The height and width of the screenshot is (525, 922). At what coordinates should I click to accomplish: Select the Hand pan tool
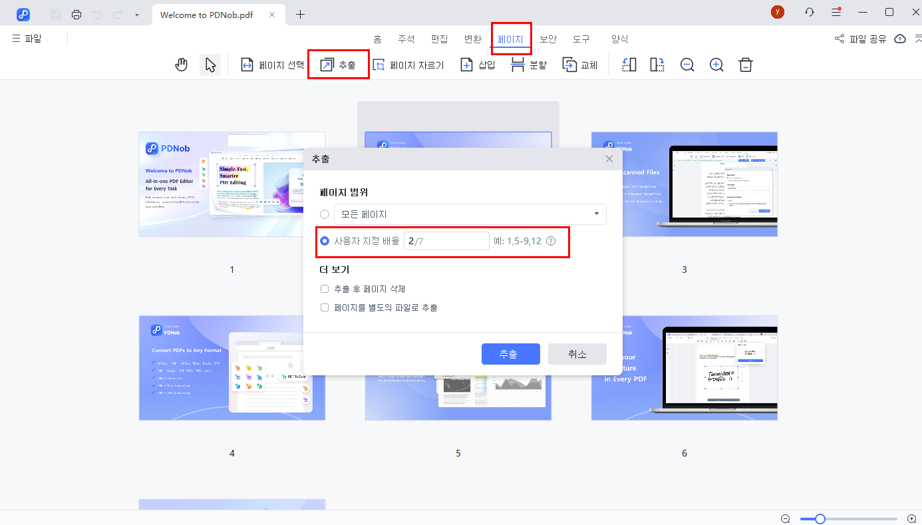click(x=182, y=65)
